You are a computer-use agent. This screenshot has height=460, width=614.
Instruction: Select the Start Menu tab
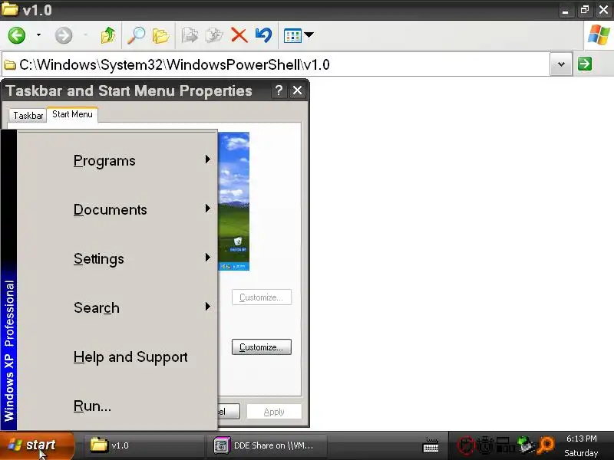click(x=72, y=114)
